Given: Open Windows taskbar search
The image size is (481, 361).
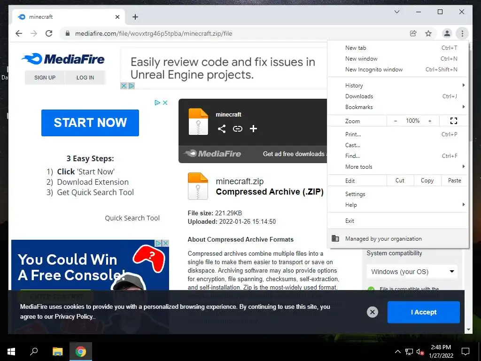Looking at the screenshot, I should point(34,352).
